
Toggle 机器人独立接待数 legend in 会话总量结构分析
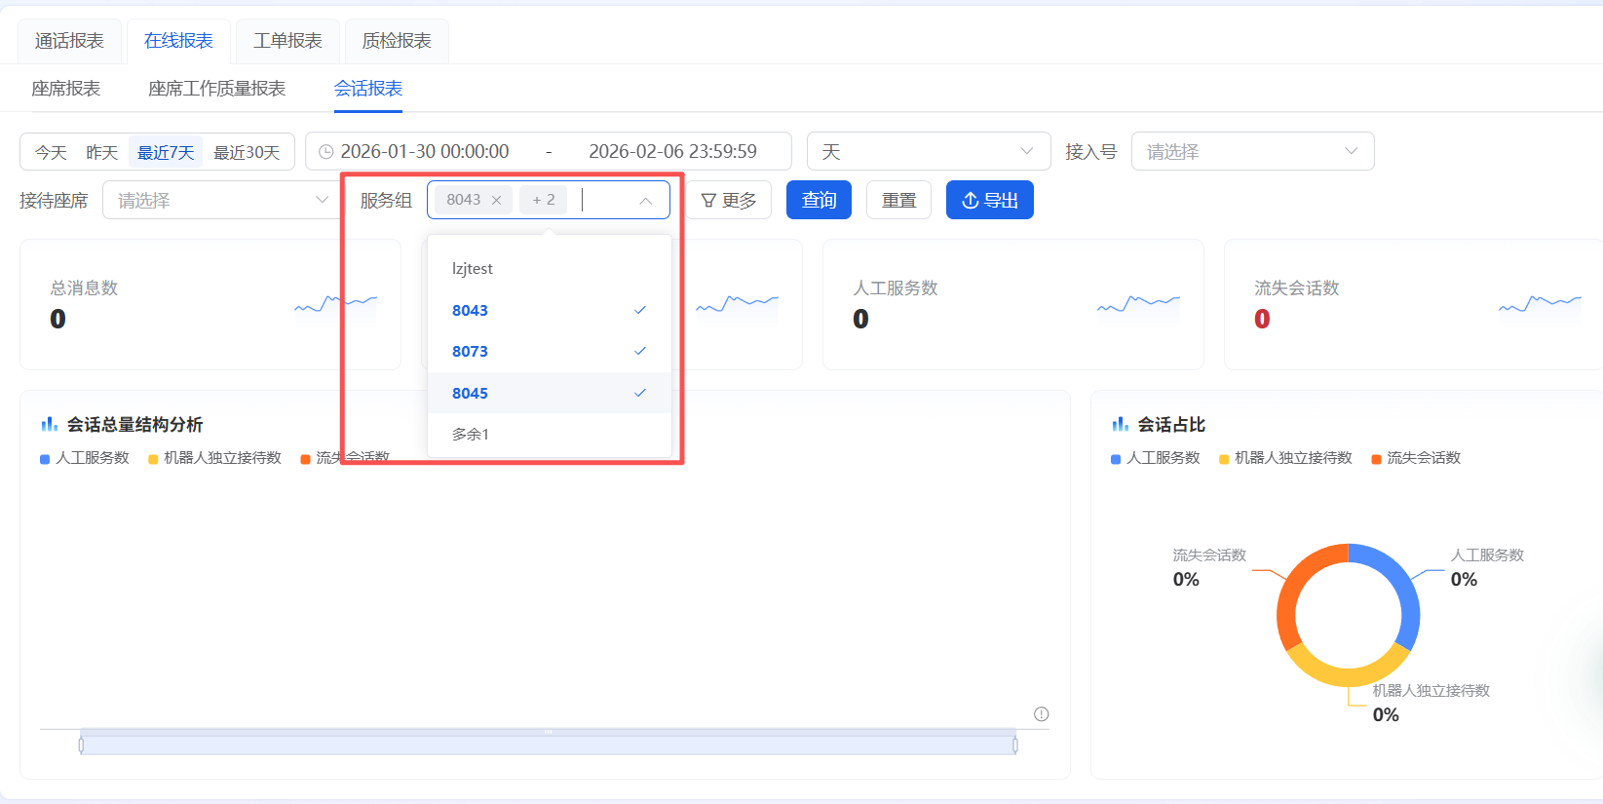coord(214,458)
